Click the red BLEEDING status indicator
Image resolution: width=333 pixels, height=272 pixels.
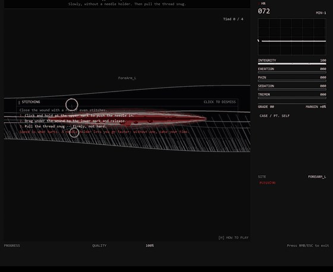(x=268, y=183)
